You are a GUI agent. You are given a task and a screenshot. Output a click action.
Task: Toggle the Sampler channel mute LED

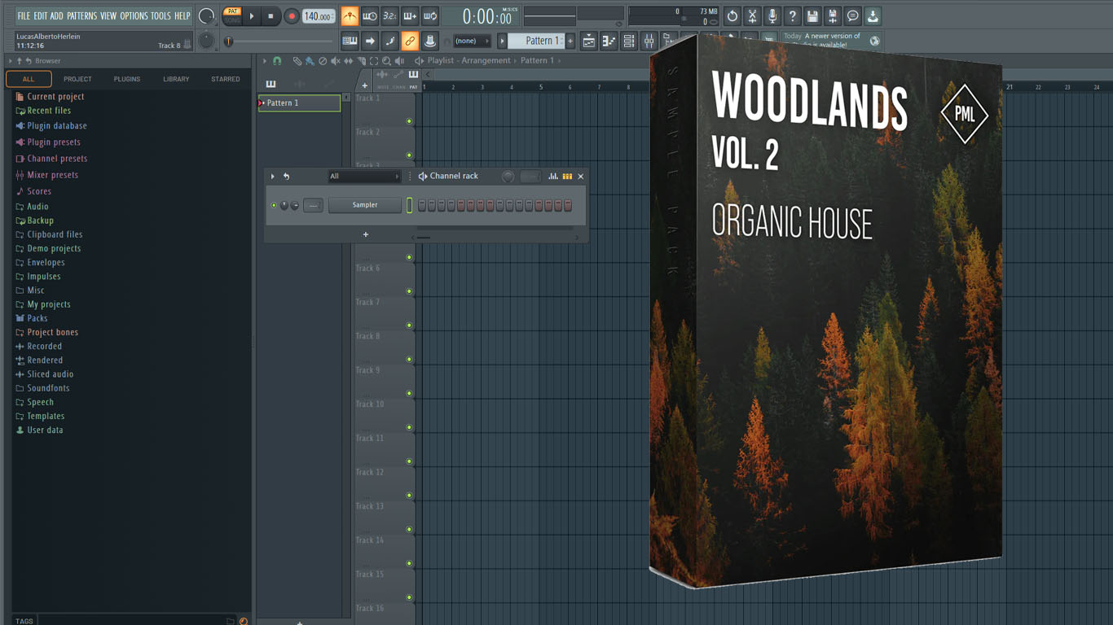pos(274,205)
